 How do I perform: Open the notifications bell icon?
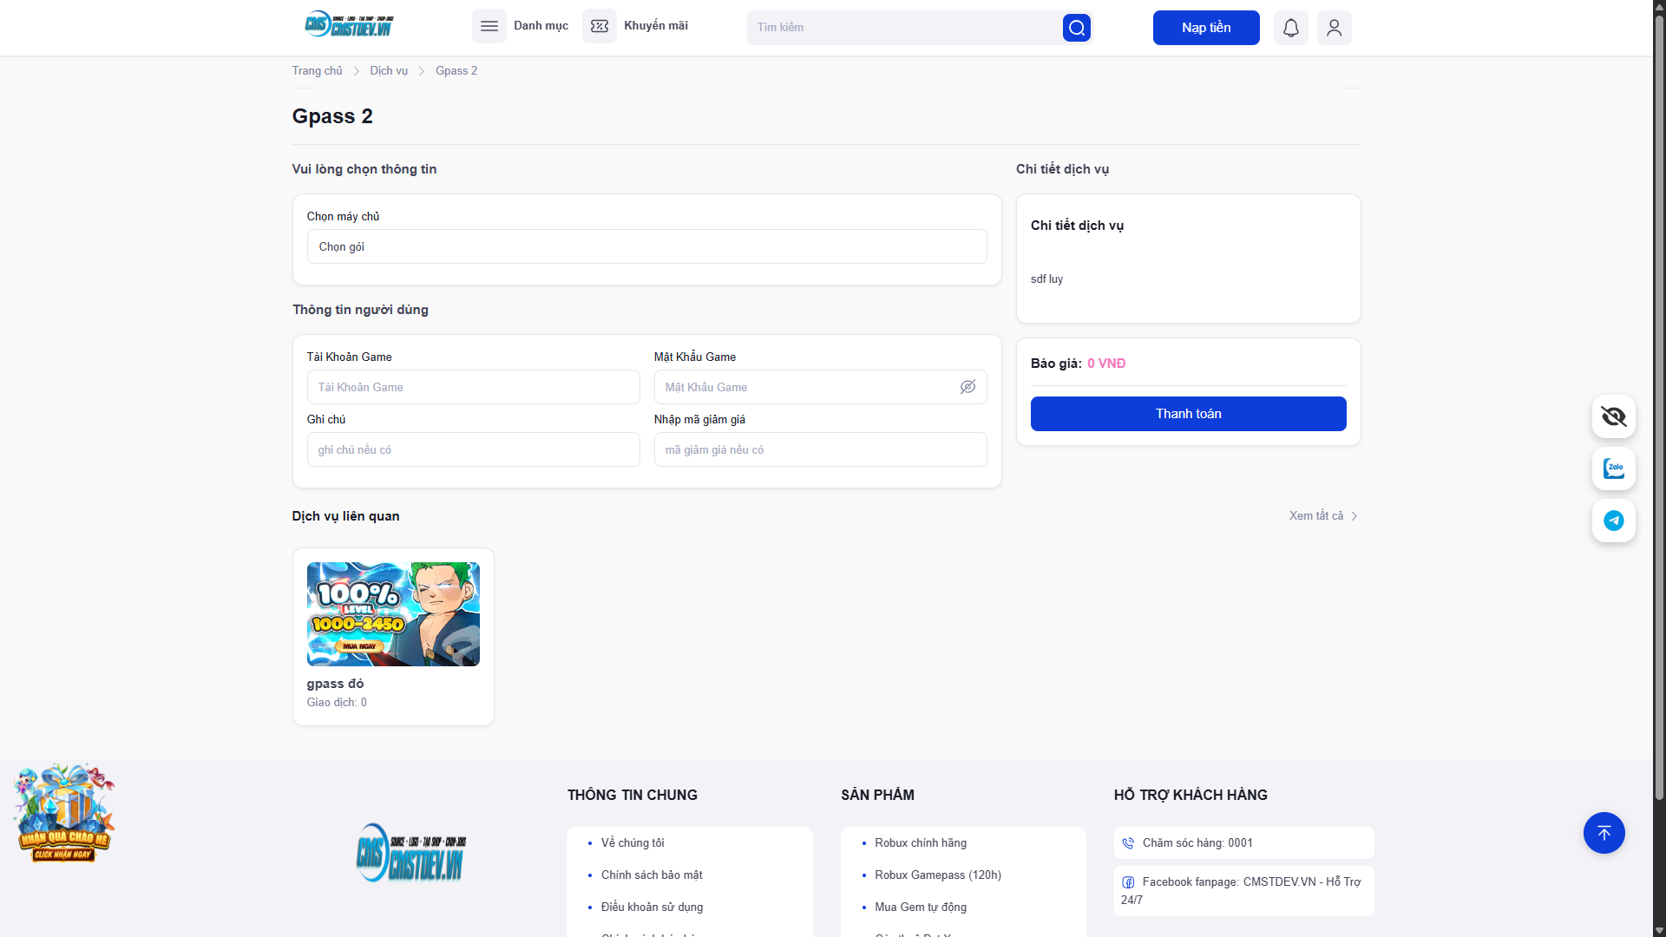1290,28
